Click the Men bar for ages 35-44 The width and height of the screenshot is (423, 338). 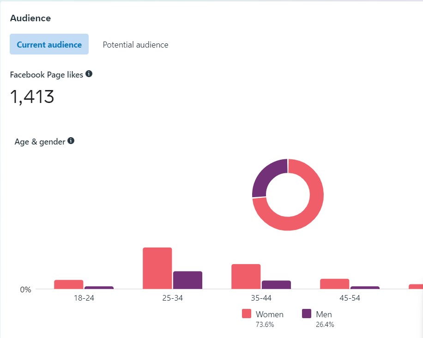coord(276,284)
